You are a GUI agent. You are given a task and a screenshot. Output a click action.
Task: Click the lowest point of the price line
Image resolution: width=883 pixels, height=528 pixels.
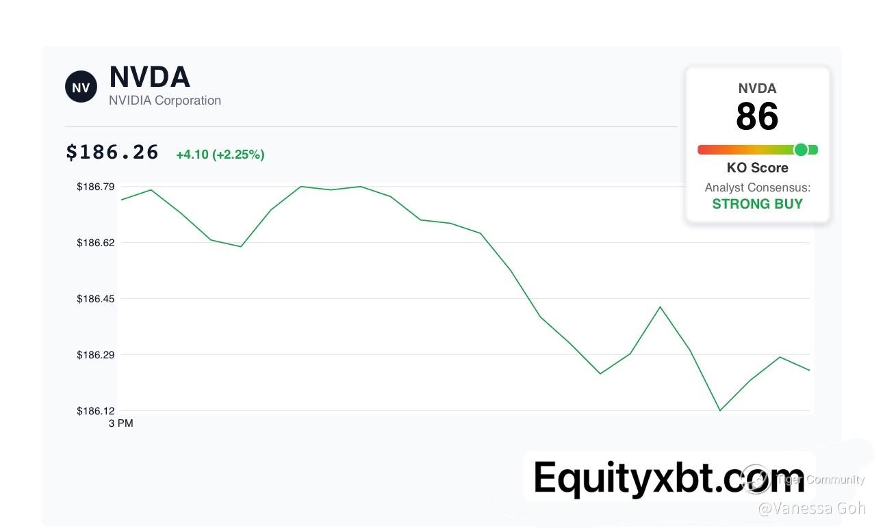coord(720,410)
